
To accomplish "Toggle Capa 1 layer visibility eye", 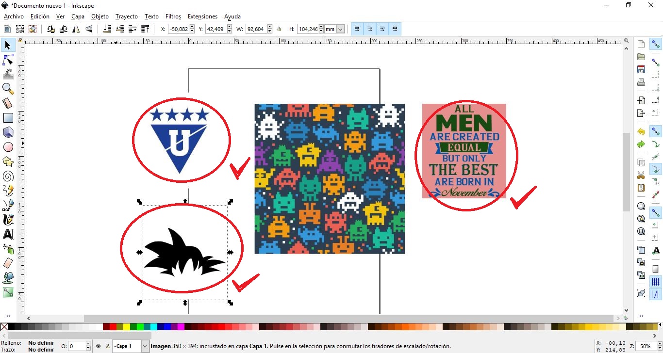I will 99,346.
